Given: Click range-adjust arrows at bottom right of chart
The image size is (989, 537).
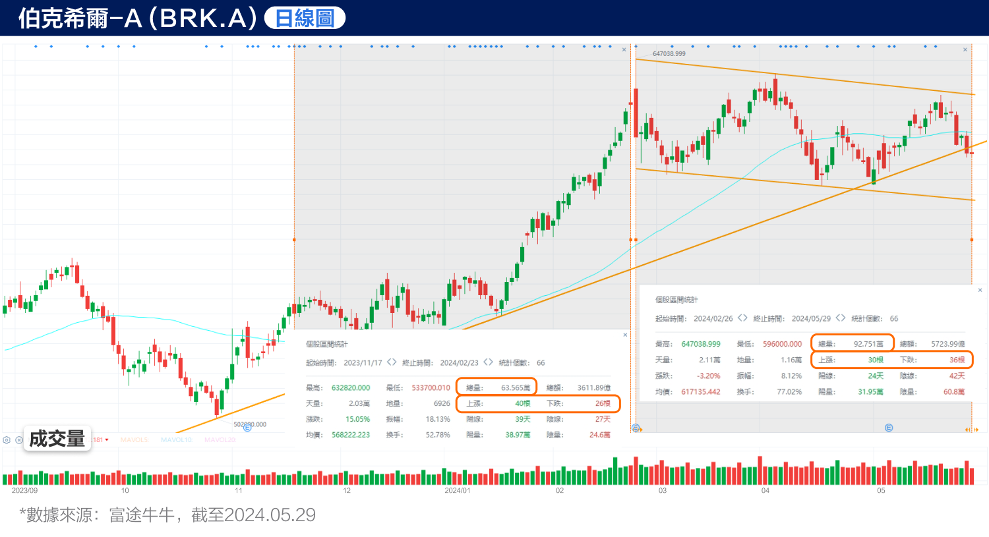Looking at the screenshot, I should (x=971, y=430).
